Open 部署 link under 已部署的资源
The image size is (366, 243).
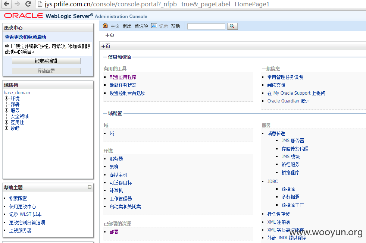pos(114,232)
